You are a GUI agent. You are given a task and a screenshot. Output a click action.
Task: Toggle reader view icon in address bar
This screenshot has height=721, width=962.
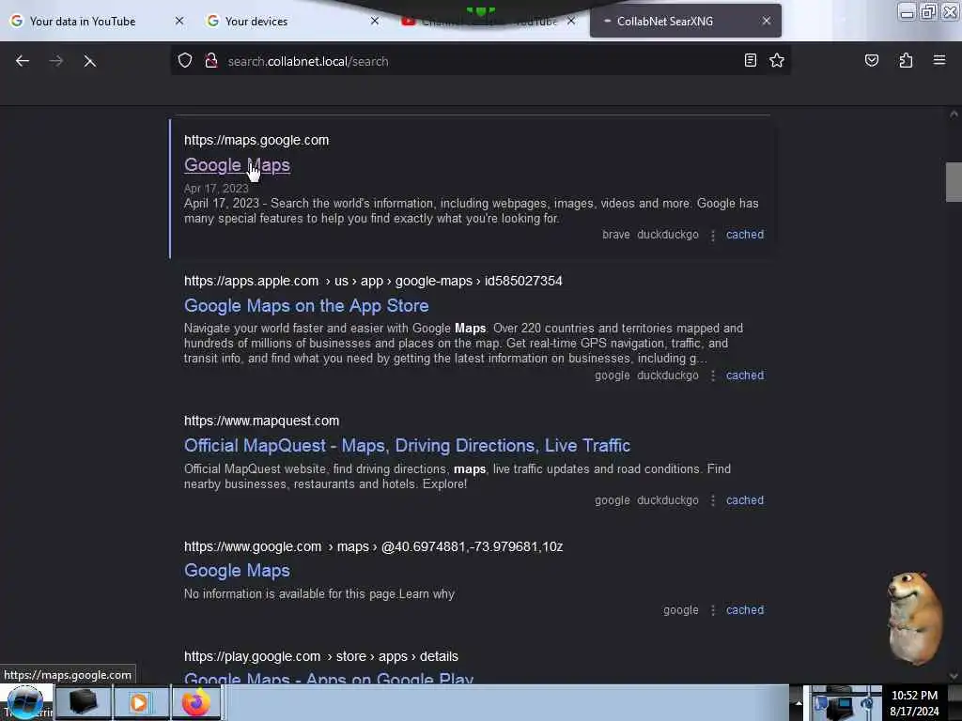(751, 60)
